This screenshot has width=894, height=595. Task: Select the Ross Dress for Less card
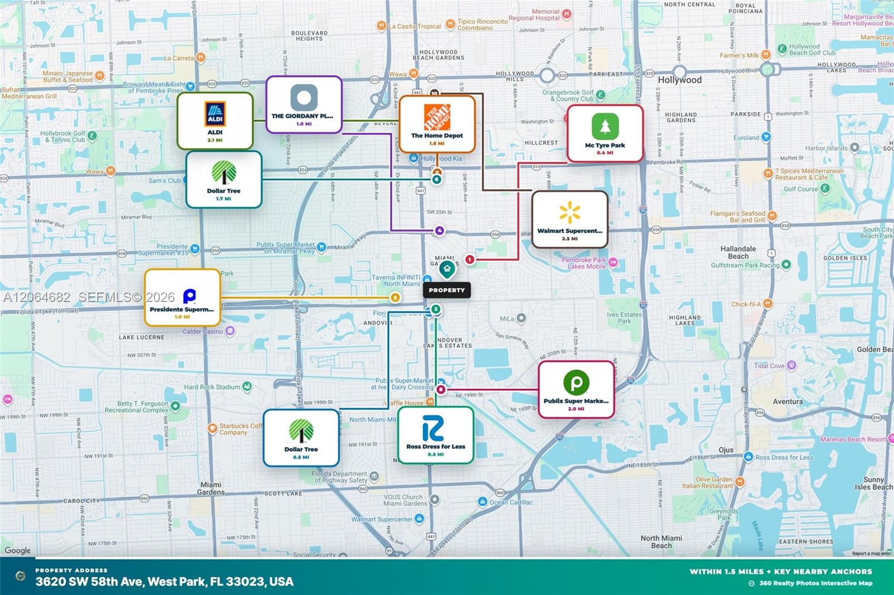[436, 435]
